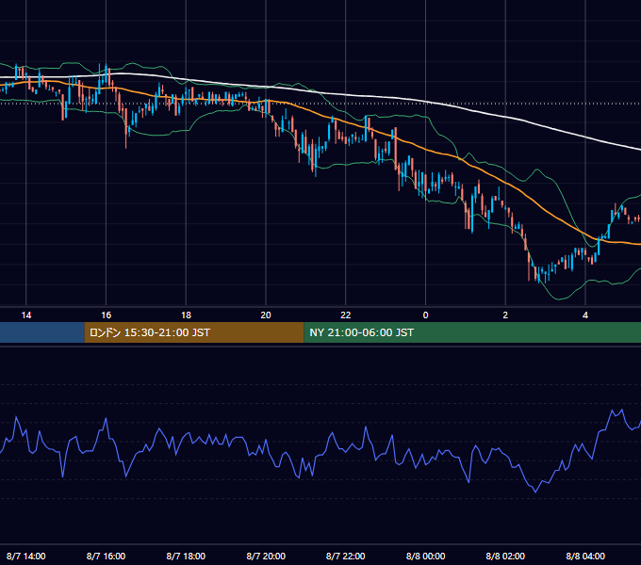
Task: Click the 8/7 18:00 time label
Action: 186,556
